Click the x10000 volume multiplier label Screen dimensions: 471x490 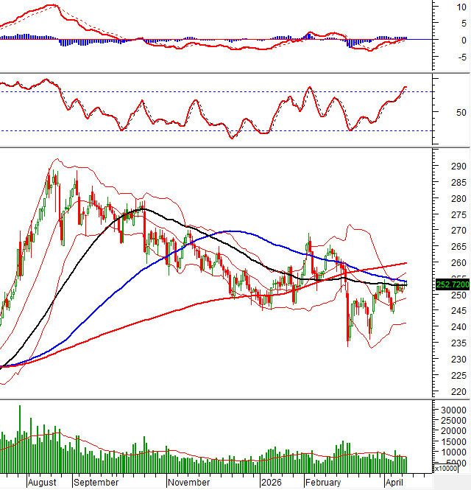445,469
